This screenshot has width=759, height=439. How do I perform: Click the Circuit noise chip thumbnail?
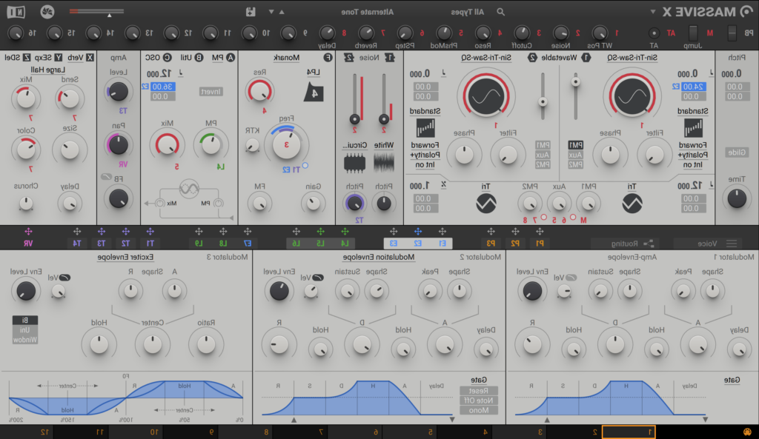point(354,163)
